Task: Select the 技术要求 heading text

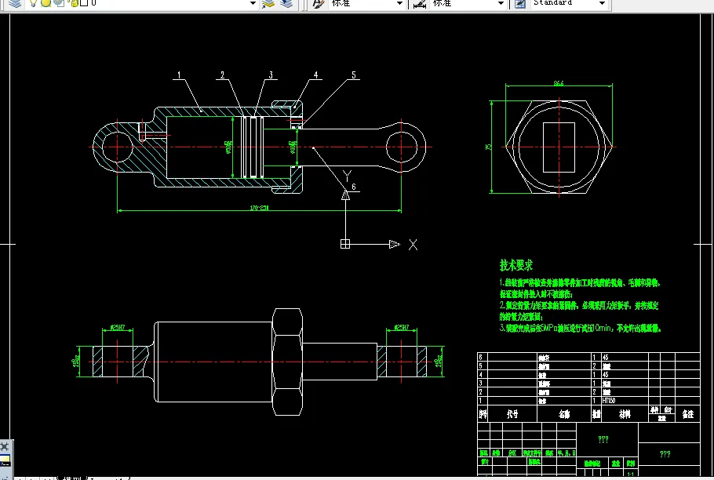Action: [516, 265]
